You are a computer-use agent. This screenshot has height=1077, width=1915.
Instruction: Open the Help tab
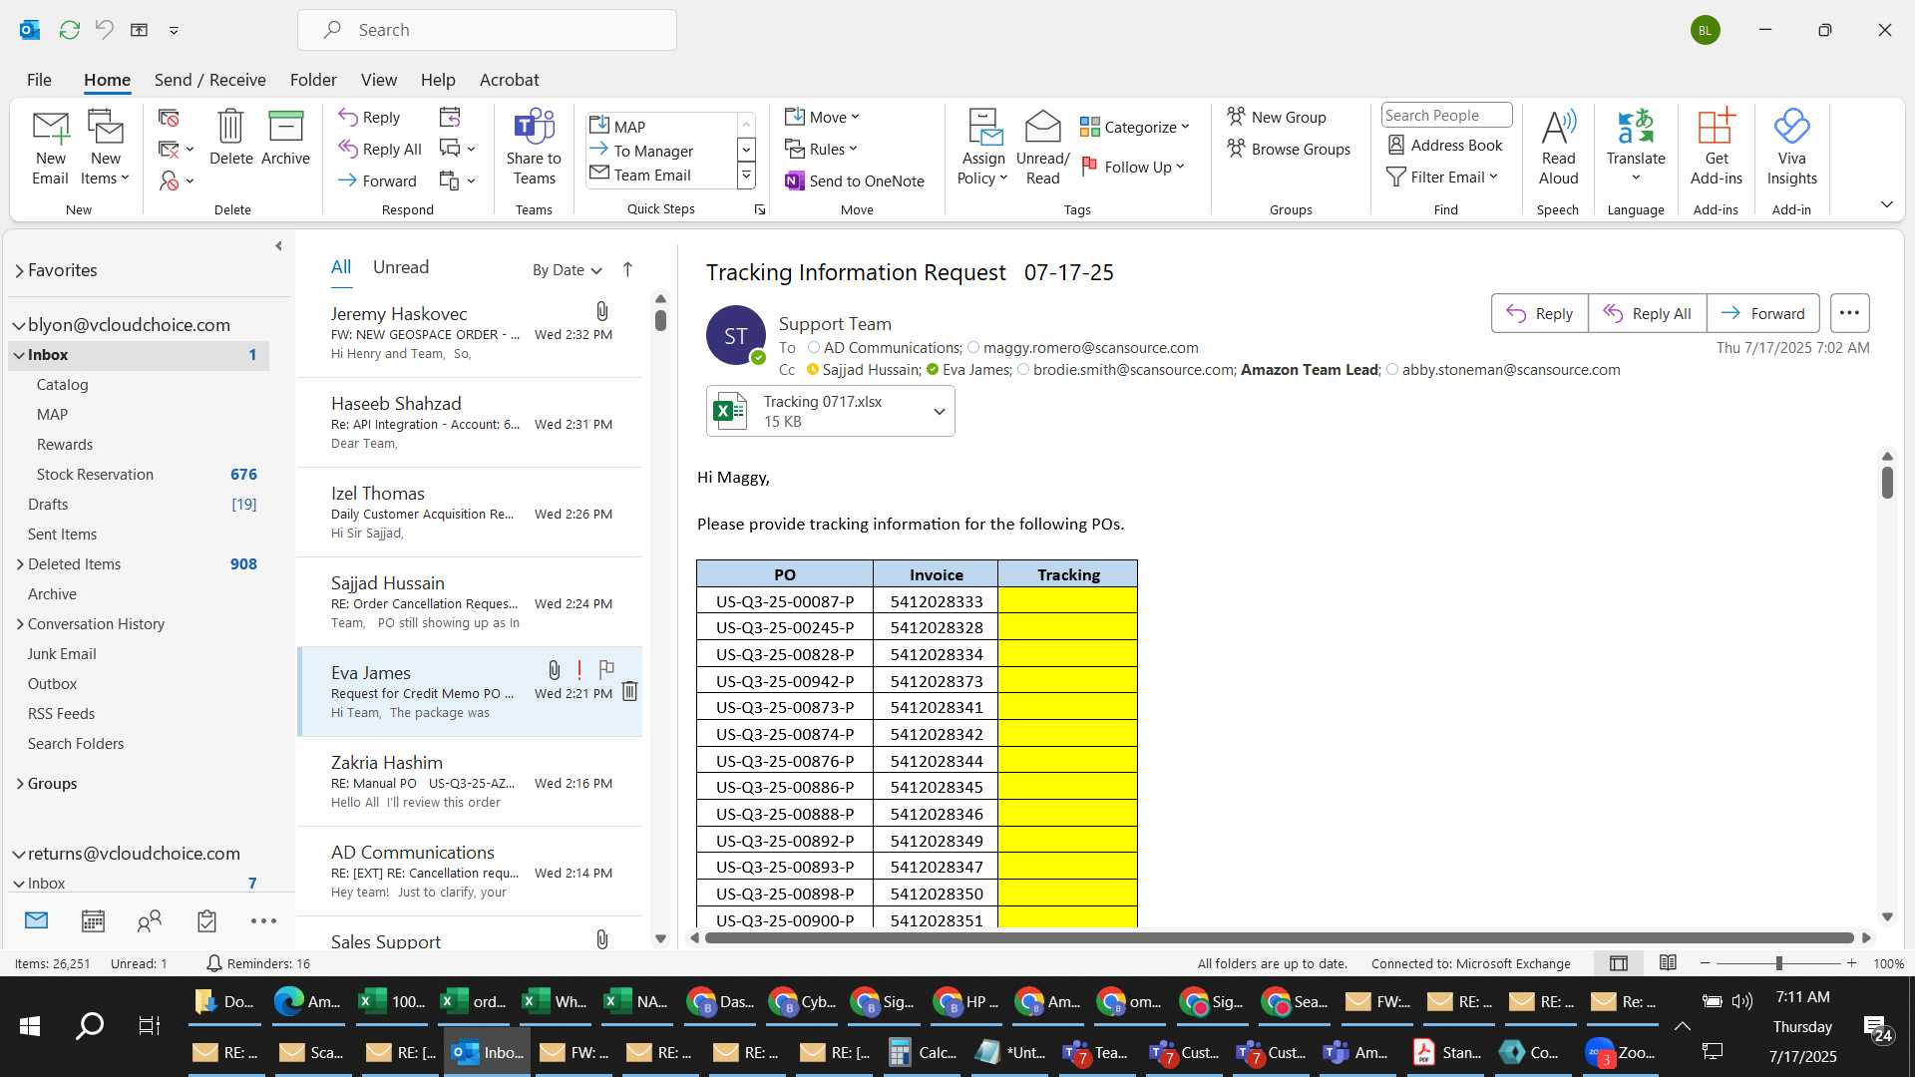(438, 80)
